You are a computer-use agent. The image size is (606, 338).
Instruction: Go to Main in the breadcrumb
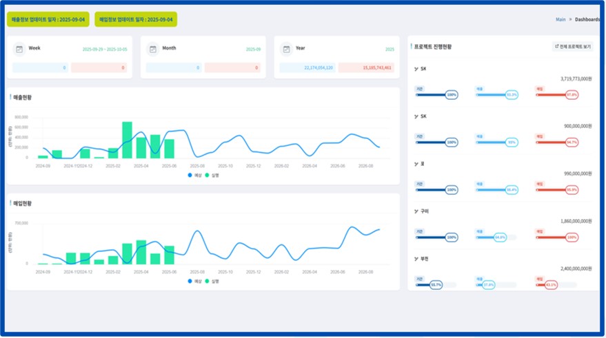560,20
